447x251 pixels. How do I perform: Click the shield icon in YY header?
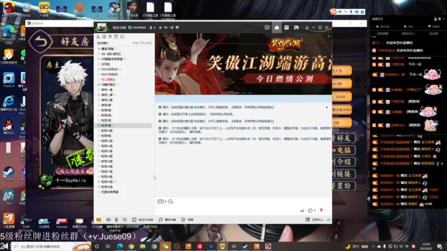tap(177, 27)
